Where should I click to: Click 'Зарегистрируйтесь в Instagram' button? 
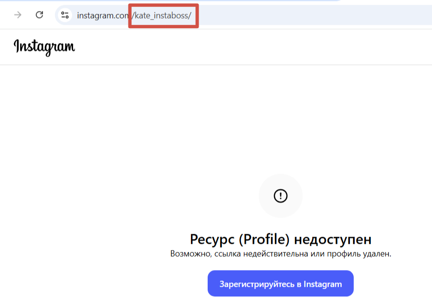pyautogui.click(x=281, y=283)
